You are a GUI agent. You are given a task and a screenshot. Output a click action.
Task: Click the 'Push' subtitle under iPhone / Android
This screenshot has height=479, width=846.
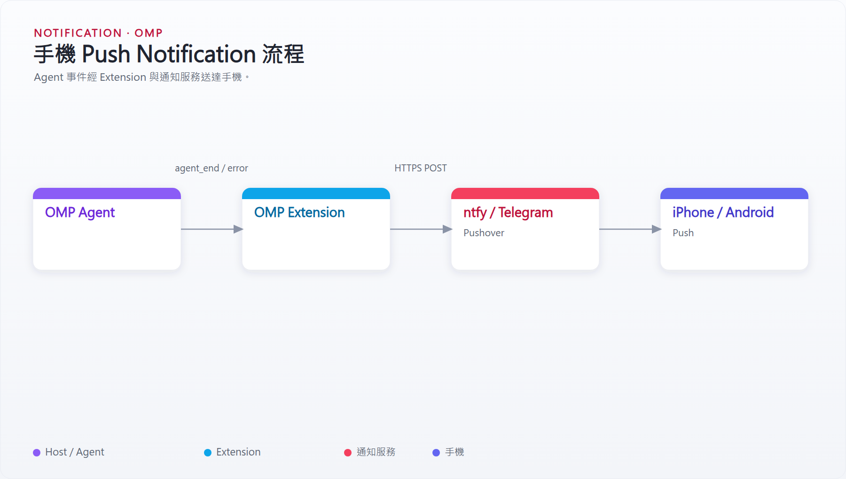(x=683, y=233)
